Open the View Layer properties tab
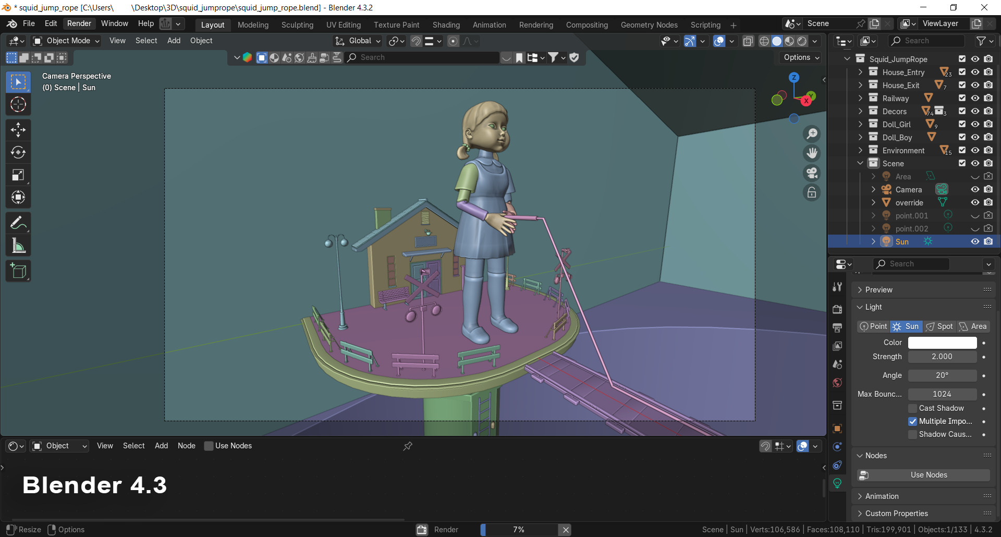The height and width of the screenshot is (537, 1001). click(x=837, y=346)
